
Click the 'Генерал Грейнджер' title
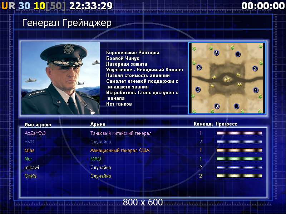[67, 23]
